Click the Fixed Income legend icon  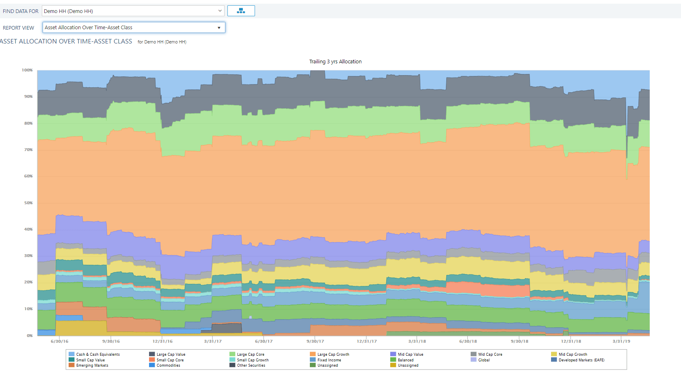point(313,360)
